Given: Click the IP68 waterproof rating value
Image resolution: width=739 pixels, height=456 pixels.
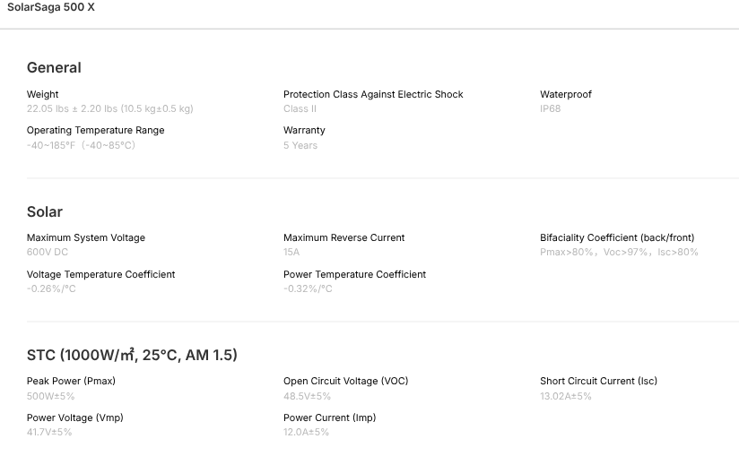Looking at the screenshot, I should pyautogui.click(x=550, y=109).
